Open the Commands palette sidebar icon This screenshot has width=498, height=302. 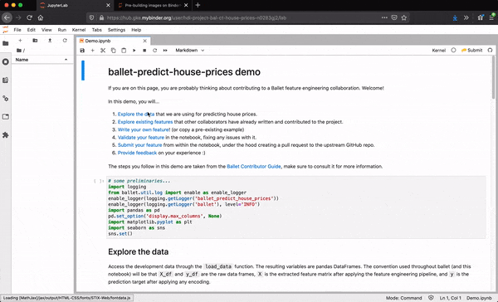pyautogui.click(x=6, y=80)
